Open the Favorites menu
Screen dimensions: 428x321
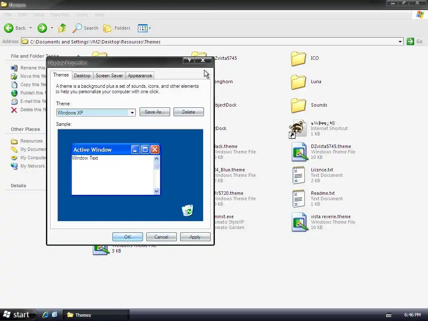coord(60,15)
